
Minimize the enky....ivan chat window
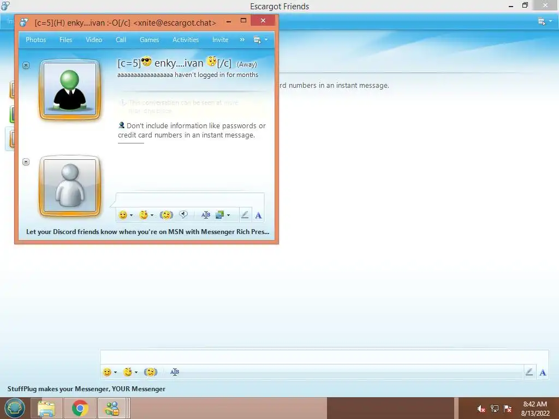tap(229, 21)
